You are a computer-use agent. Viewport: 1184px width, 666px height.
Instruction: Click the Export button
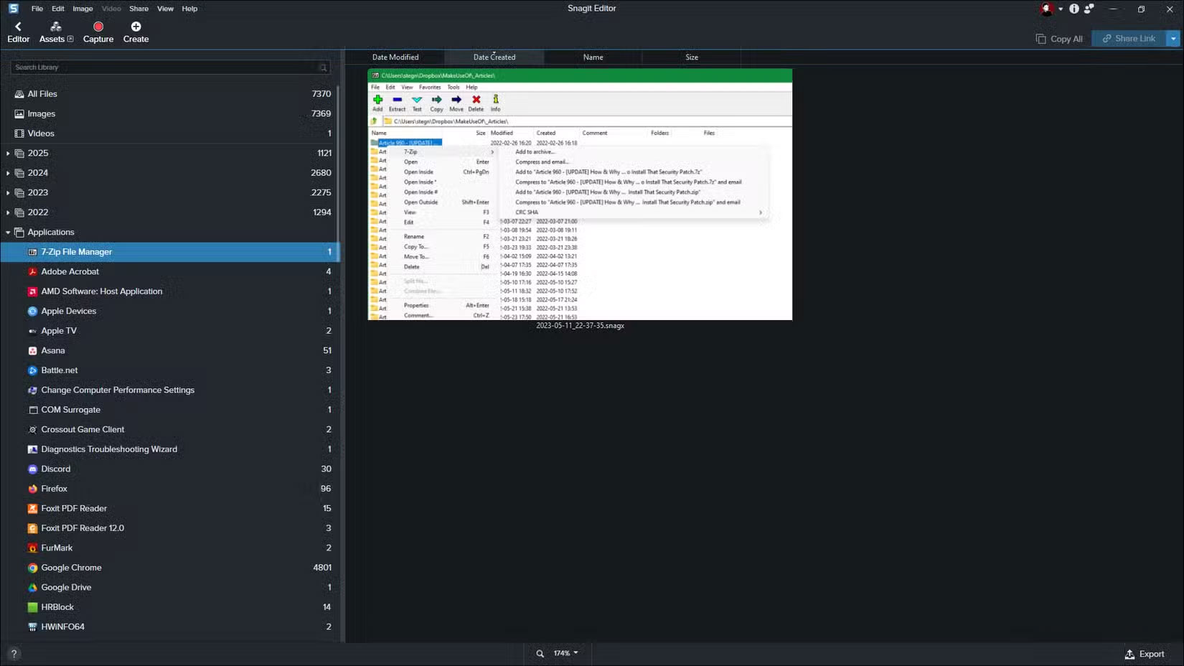click(1145, 654)
